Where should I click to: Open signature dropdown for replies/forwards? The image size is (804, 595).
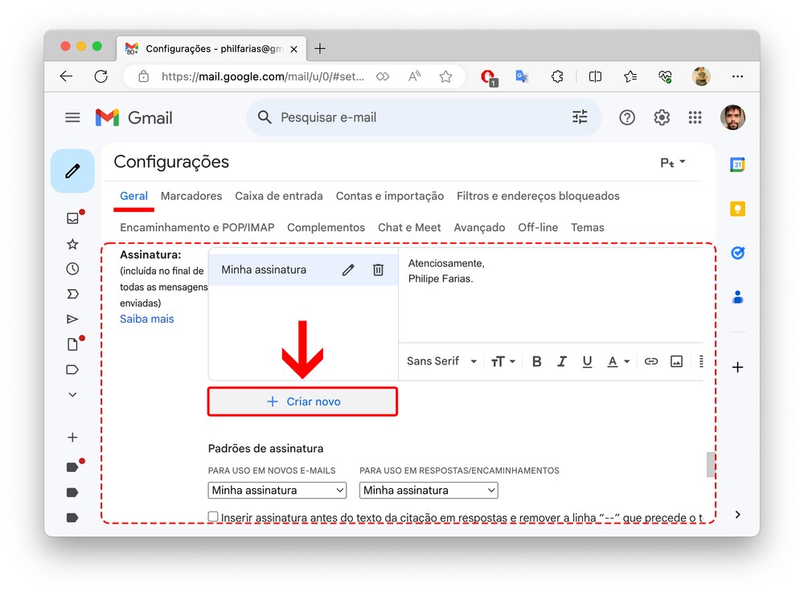pos(429,491)
